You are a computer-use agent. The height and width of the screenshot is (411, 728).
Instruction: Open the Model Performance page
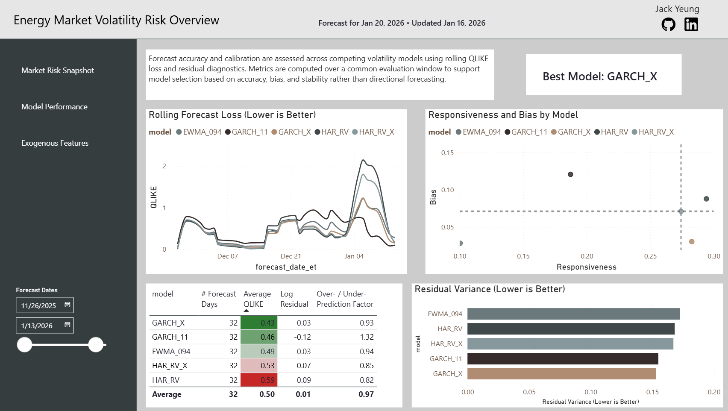54,107
